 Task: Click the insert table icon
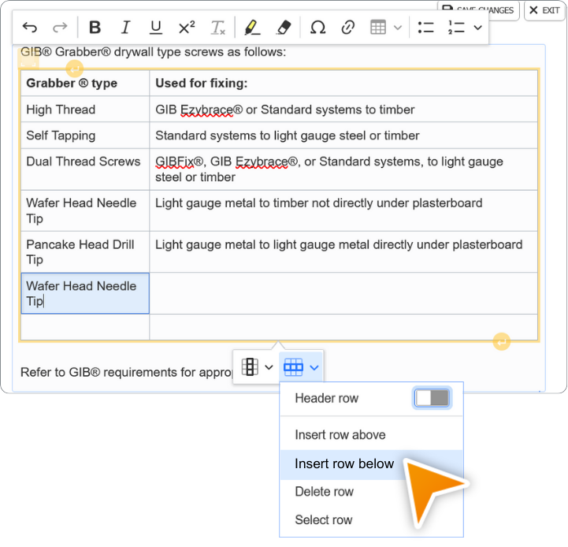(378, 27)
